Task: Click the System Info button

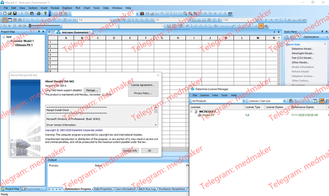Action: tap(130, 150)
